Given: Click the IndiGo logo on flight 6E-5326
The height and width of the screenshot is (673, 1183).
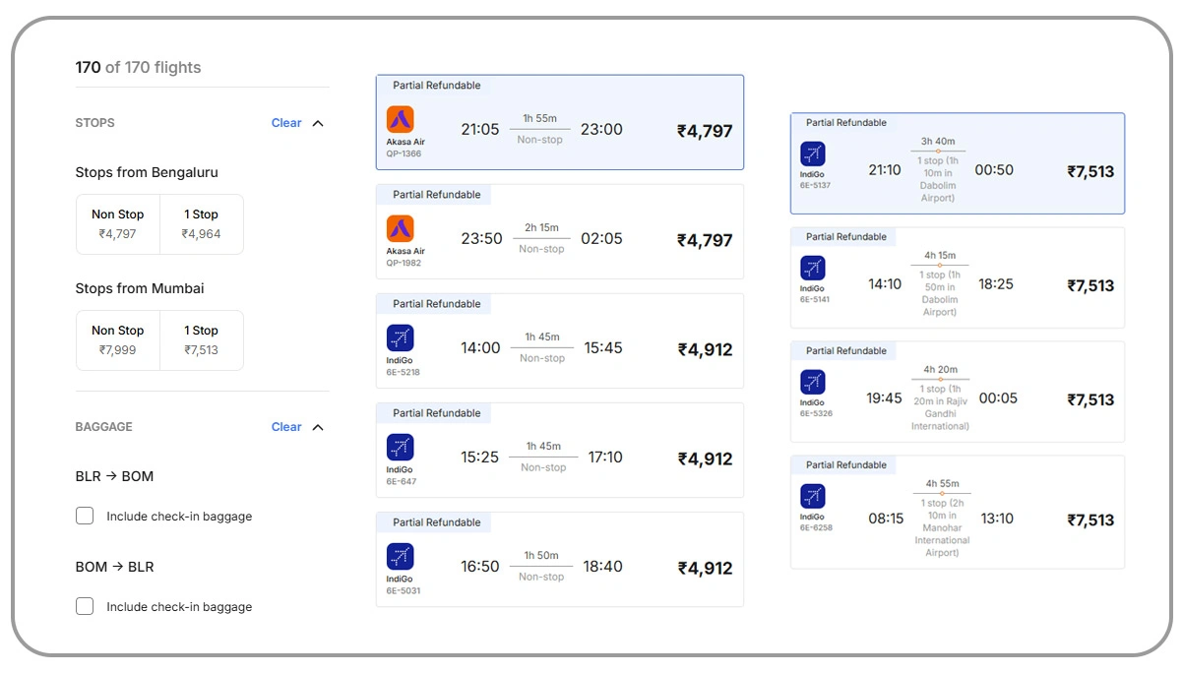Looking at the screenshot, I should pyautogui.click(x=812, y=384).
